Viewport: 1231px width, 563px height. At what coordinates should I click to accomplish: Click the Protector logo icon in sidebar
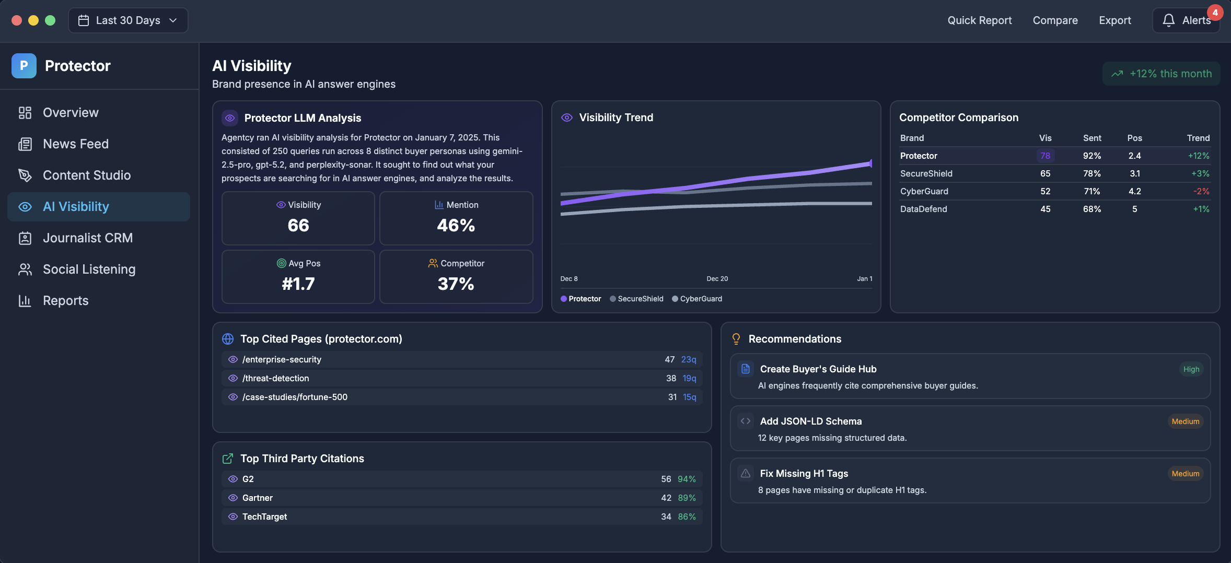pos(24,66)
